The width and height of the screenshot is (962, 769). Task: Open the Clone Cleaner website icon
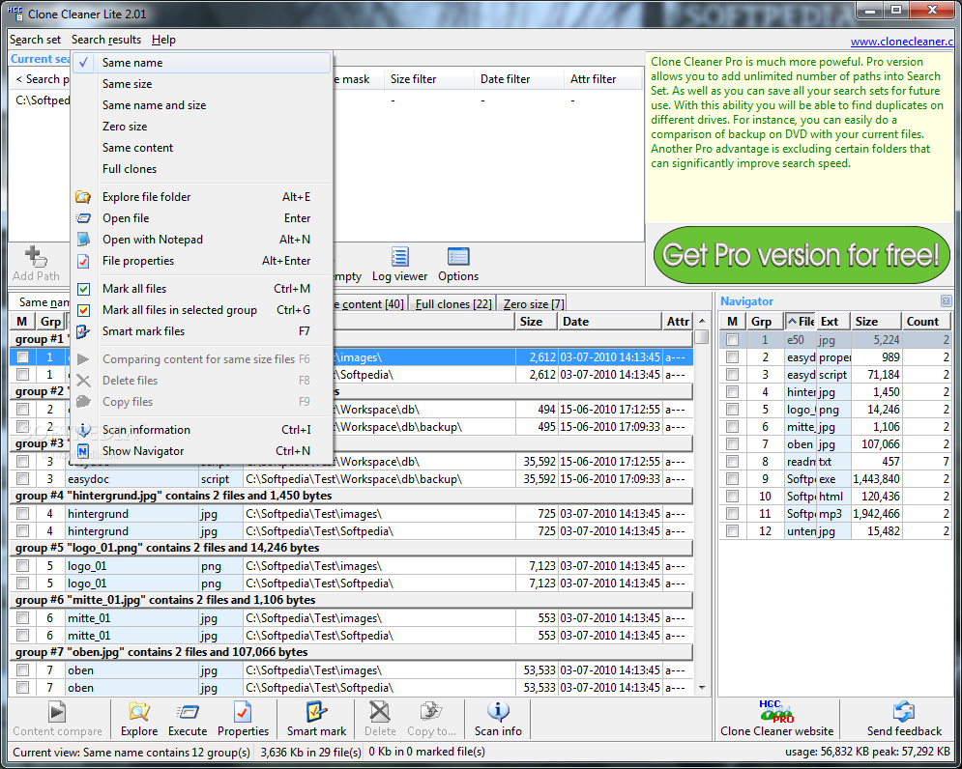pos(776,711)
